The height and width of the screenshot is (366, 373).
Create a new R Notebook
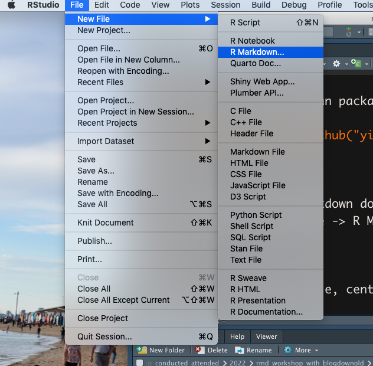coord(270,41)
